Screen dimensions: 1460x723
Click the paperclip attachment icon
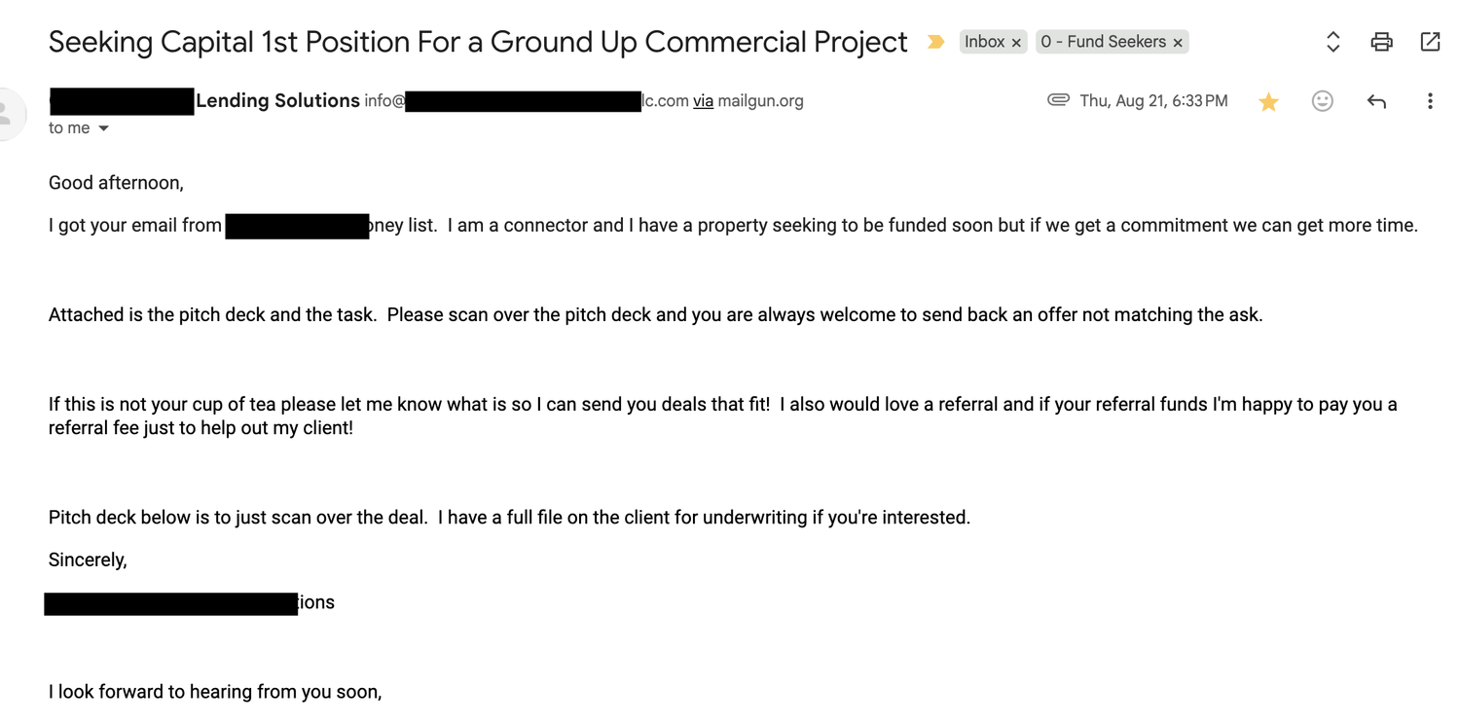pos(1058,100)
